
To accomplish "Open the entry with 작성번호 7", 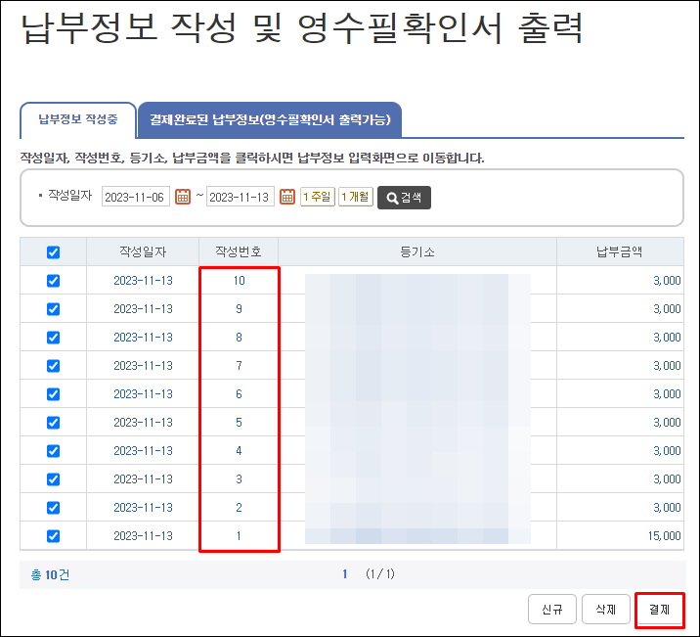I will pos(239,366).
